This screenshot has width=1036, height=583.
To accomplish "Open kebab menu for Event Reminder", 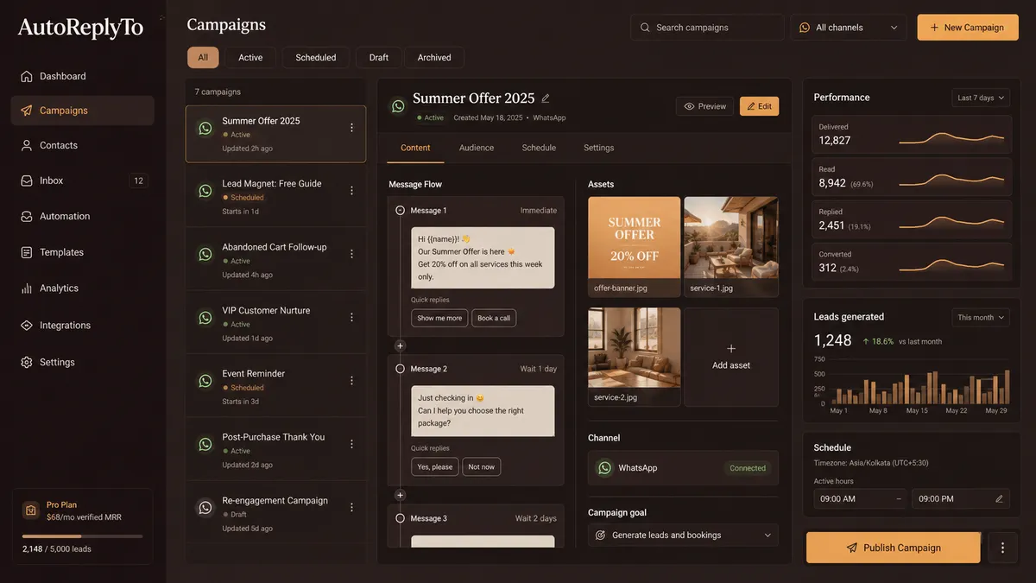I will coord(351,380).
